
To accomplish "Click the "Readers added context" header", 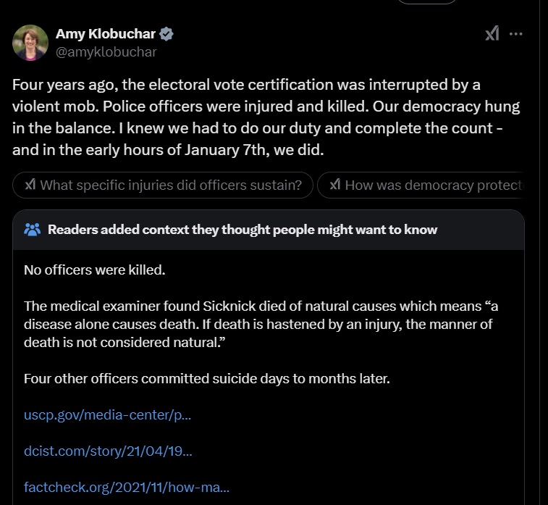I will [x=242, y=230].
